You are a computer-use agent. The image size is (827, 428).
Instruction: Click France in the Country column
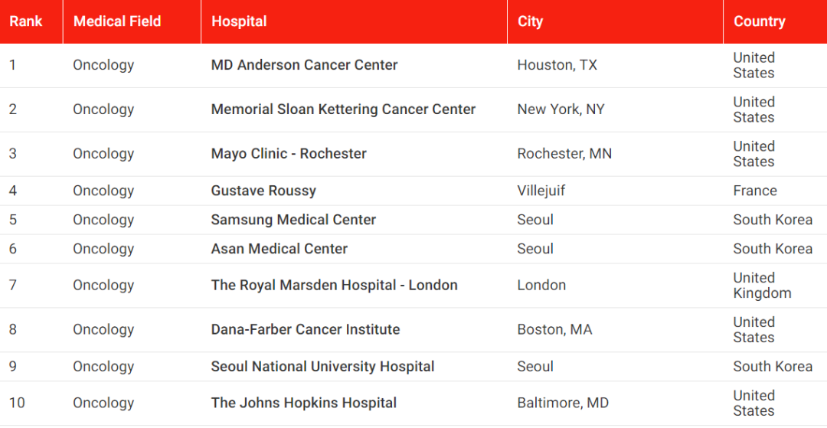(x=755, y=191)
